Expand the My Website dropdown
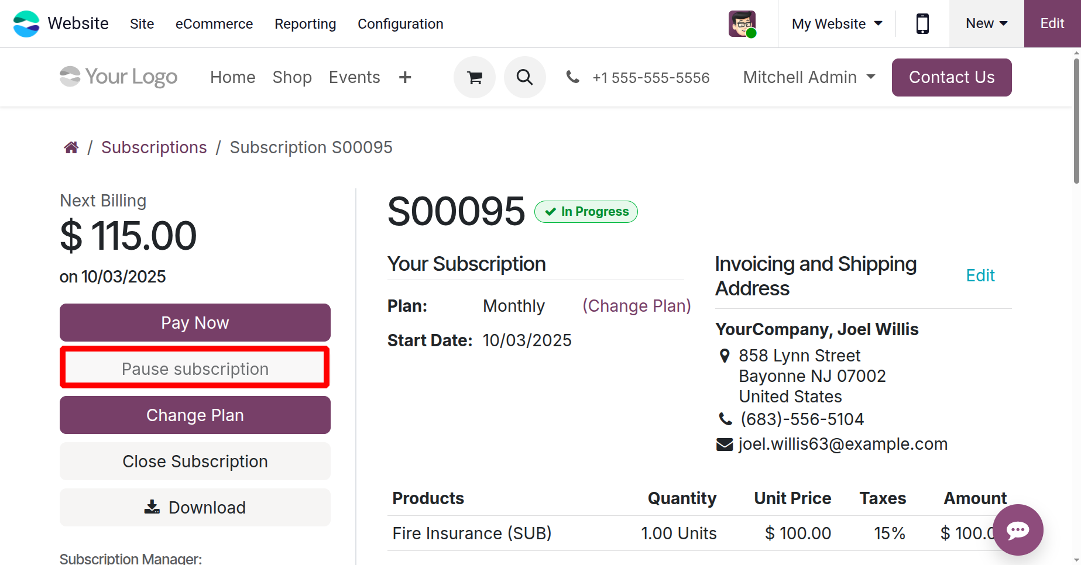Screen dimensions: 1081x565 tap(836, 24)
